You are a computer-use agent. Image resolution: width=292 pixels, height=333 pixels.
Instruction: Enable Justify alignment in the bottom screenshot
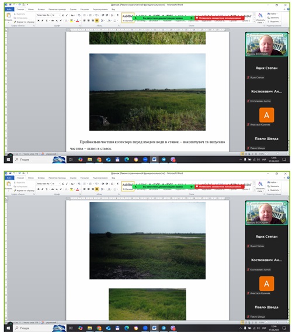click(97, 189)
